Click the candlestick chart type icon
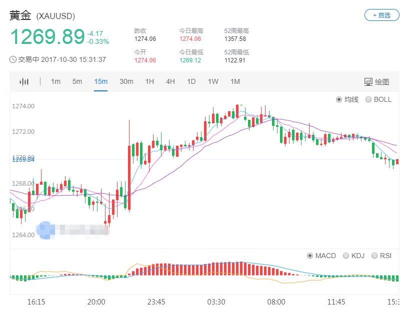The height and width of the screenshot is (318, 407). (24, 82)
